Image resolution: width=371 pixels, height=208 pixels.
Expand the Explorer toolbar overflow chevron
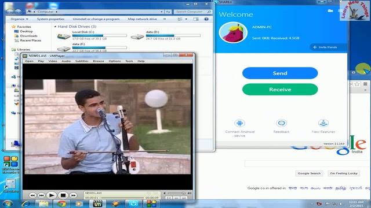coord(165,19)
